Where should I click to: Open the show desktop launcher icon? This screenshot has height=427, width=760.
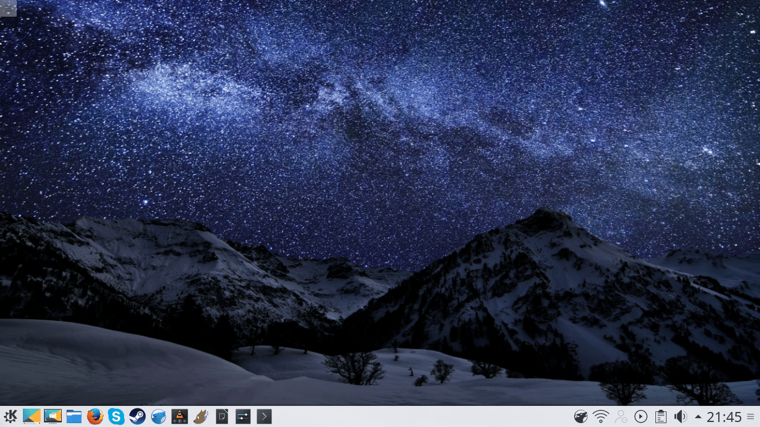tap(32, 416)
